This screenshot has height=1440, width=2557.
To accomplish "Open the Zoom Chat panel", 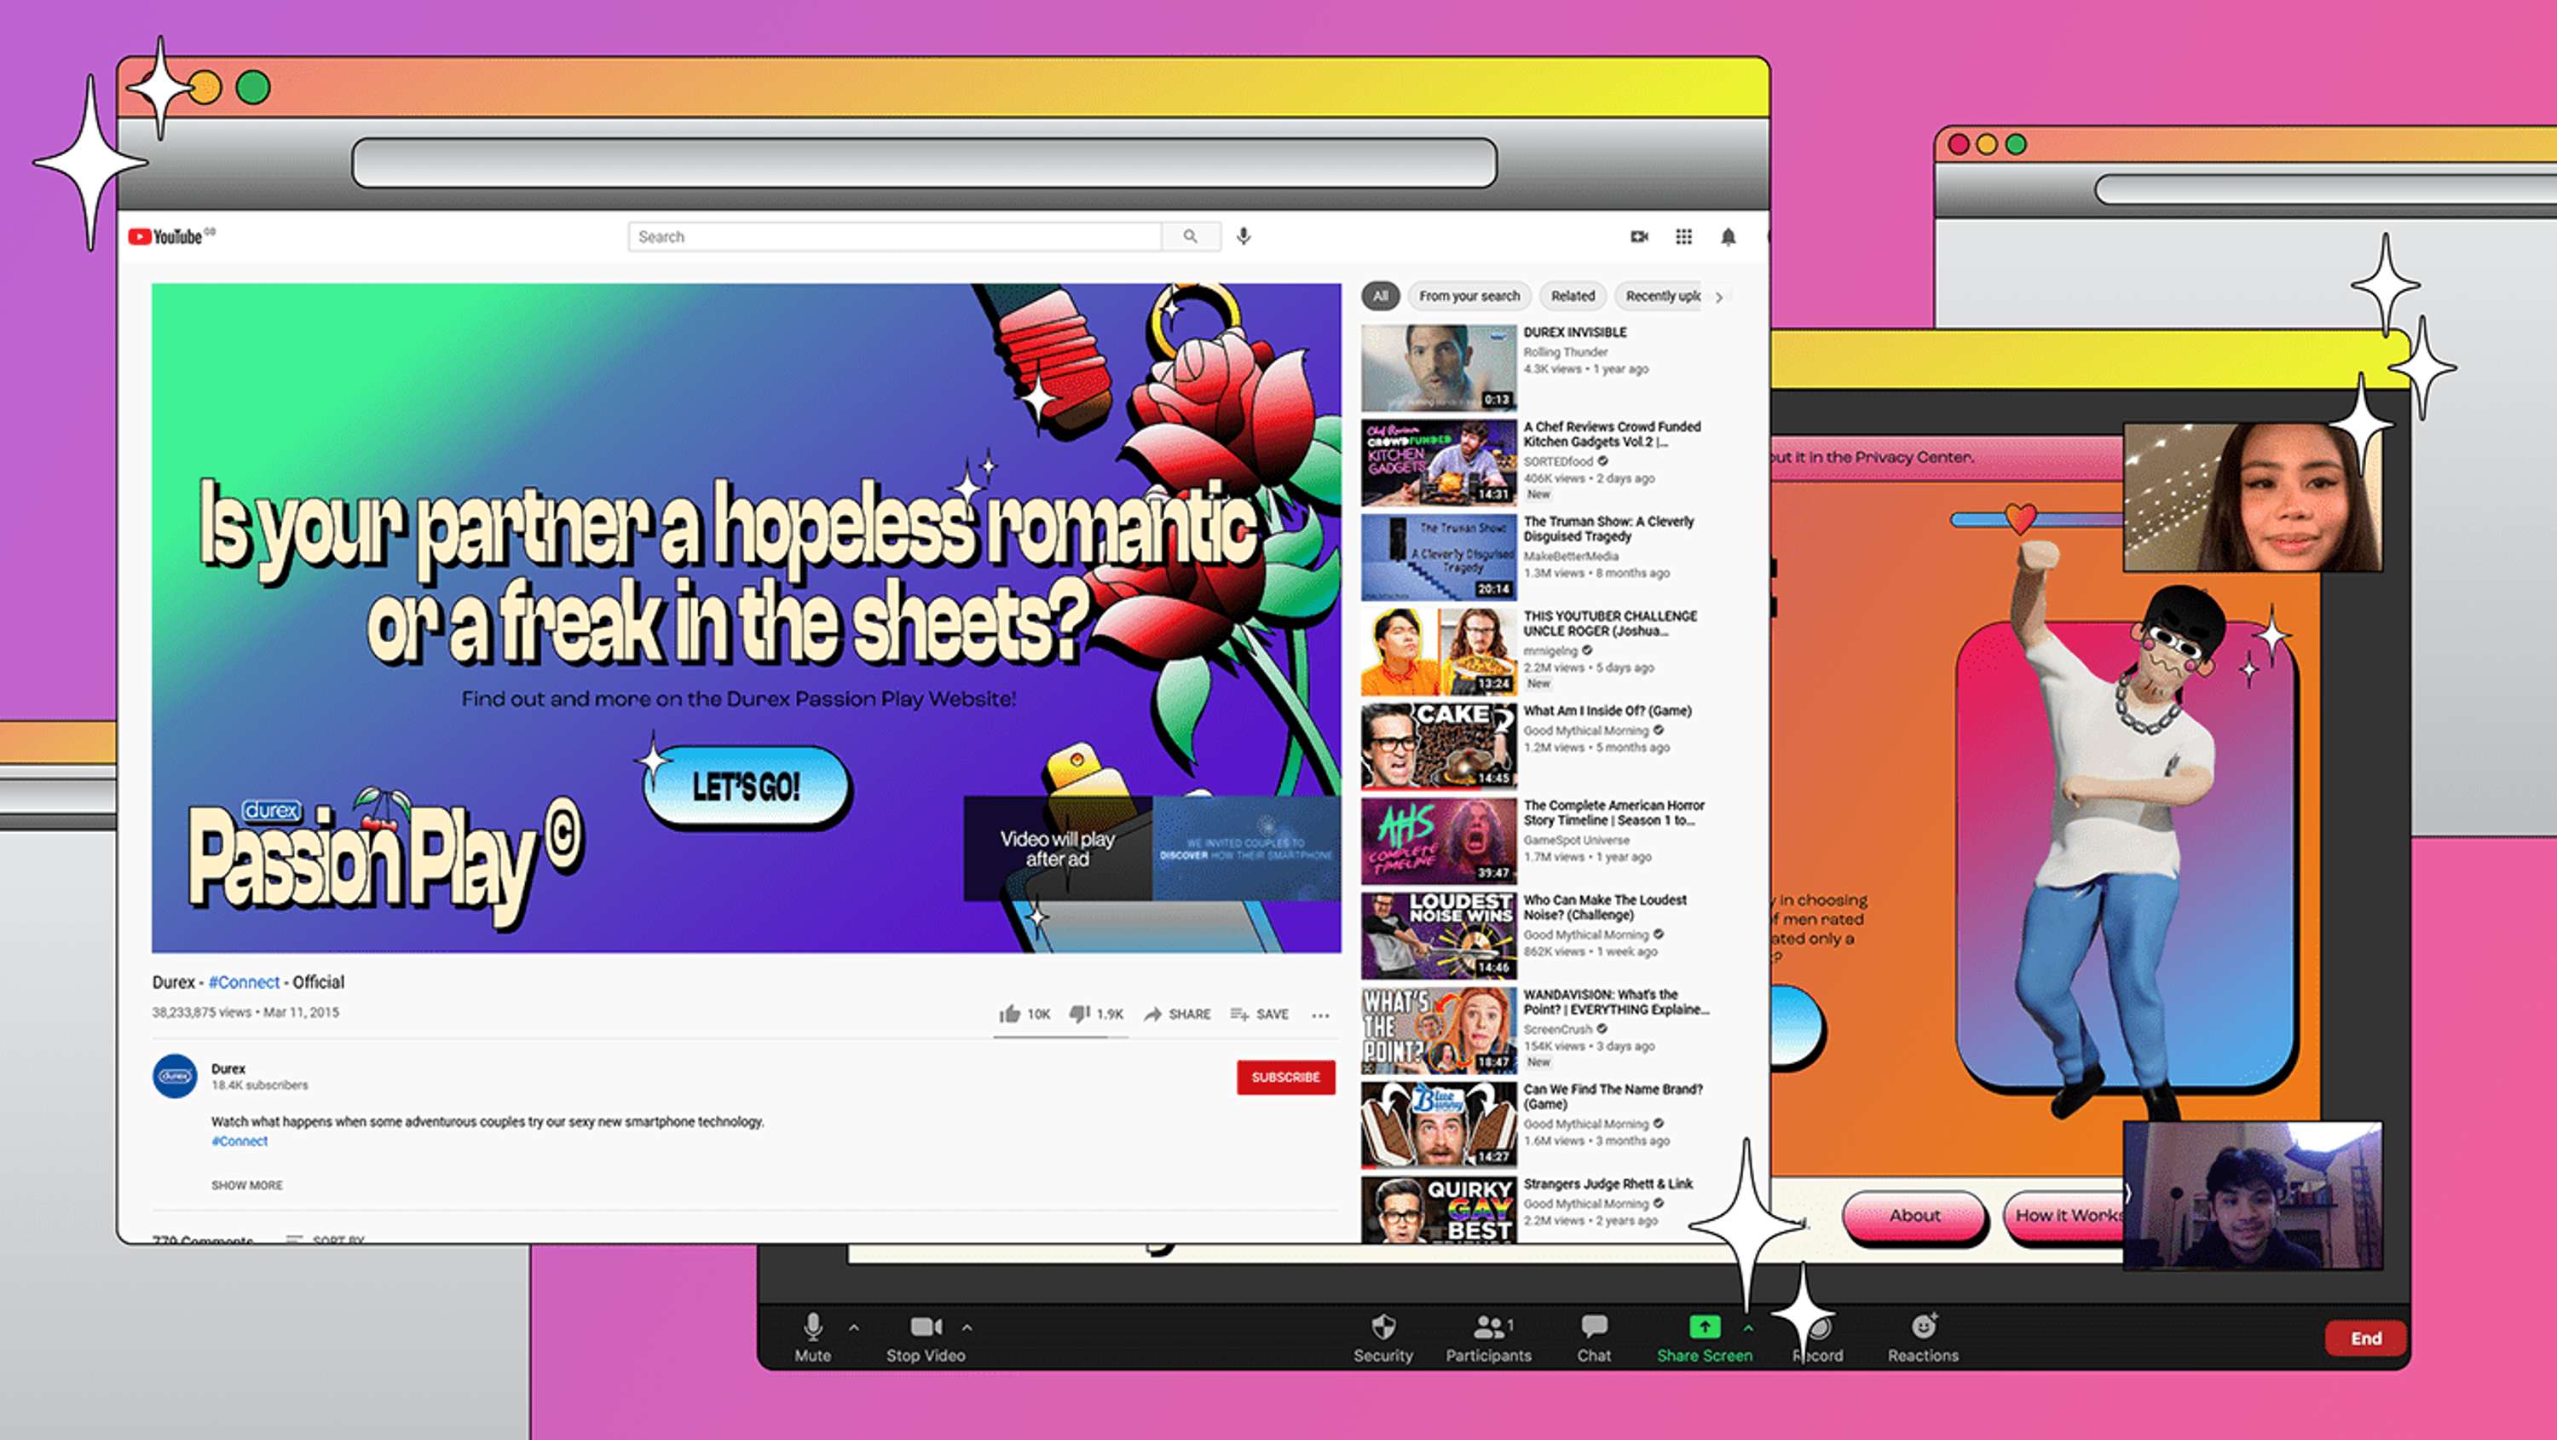I will tap(1594, 1338).
